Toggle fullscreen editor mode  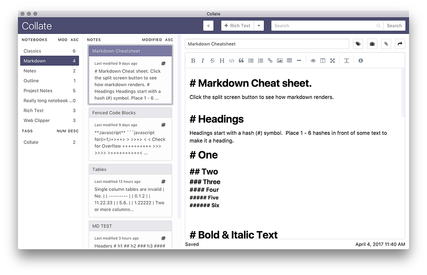(x=332, y=60)
